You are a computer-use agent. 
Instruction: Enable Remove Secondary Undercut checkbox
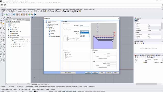67,40
